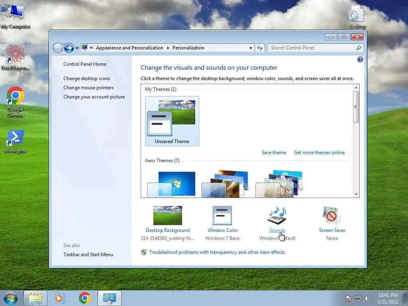Go to Control Panel Home
Image resolution: width=408 pixels, height=306 pixels.
(x=85, y=64)
